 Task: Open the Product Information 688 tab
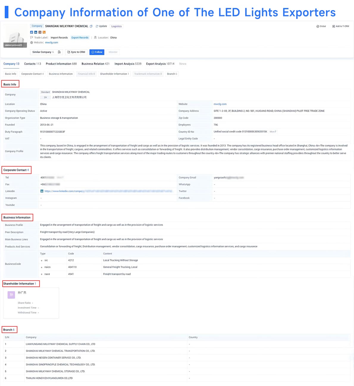point(61,64)
